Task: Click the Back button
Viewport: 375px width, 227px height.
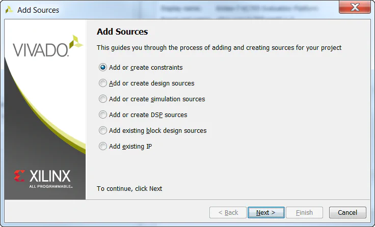Action: click(228, 212)
